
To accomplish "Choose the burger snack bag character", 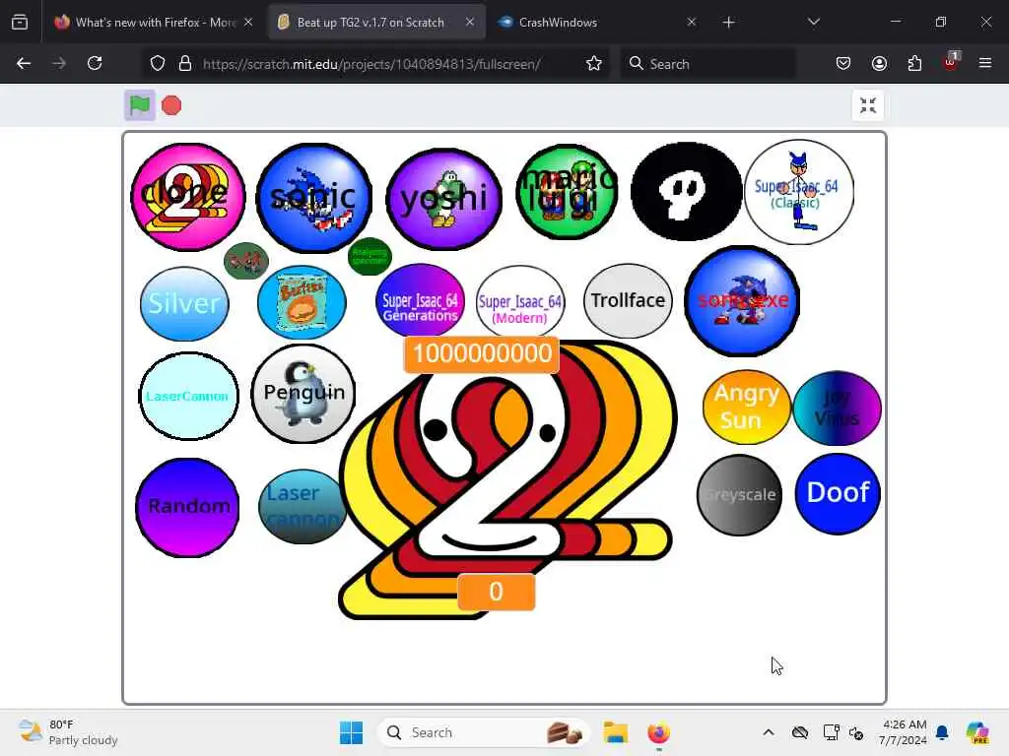I will [302, 302].
